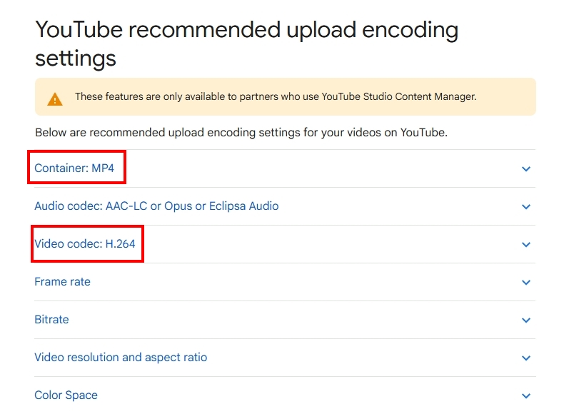Expand the Video codec: H.264 chevron
The image size is (569, 414).
(526, 245)
